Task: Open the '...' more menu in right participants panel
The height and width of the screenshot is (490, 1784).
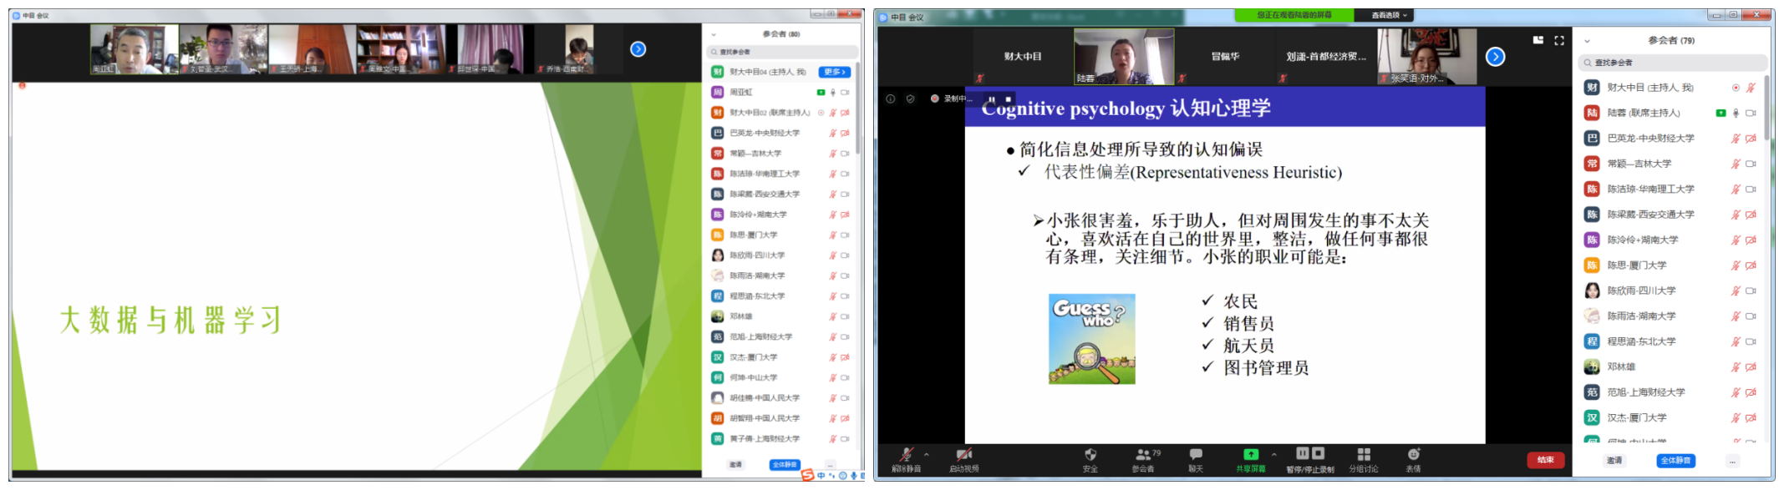Action: pos(1732,461)
